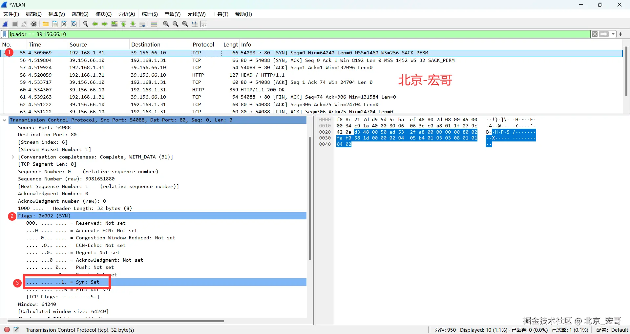This screenshot has height=334, width=630.
Task: Click the 配置: Default profile selector
Action: tap(612, 330)
